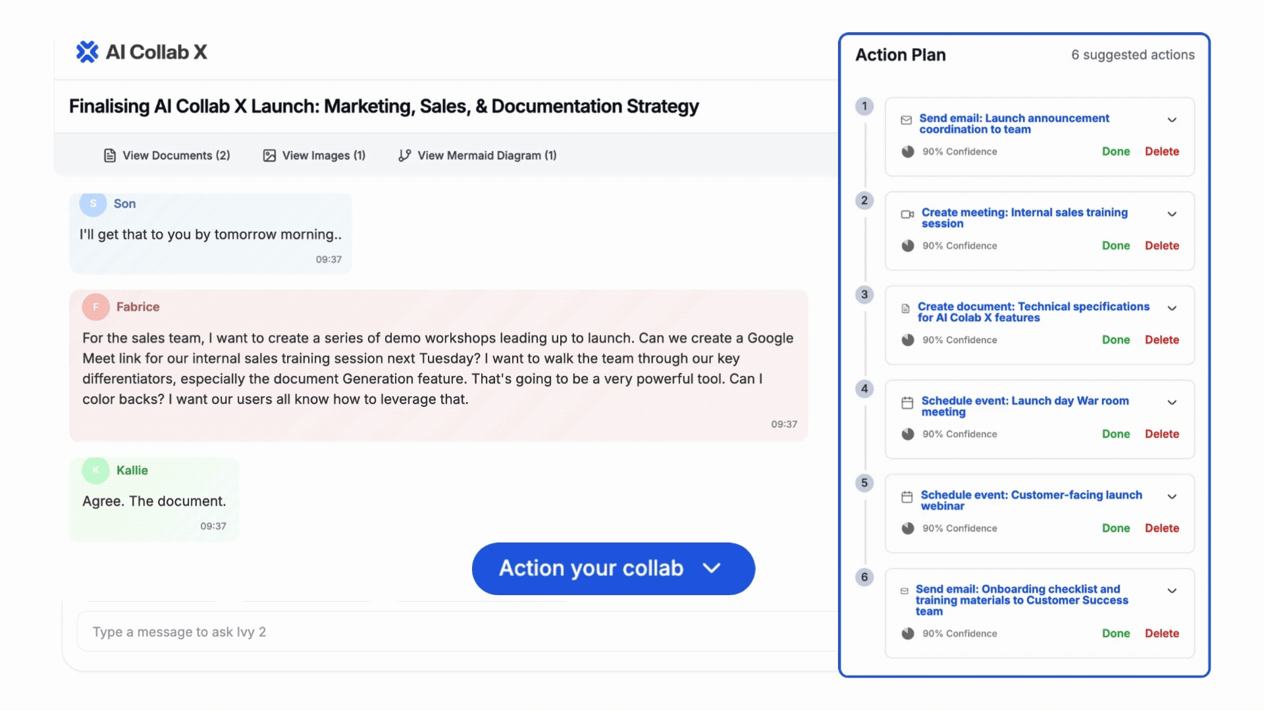Click the calendar icon on launch webinar action

[907, 496]
